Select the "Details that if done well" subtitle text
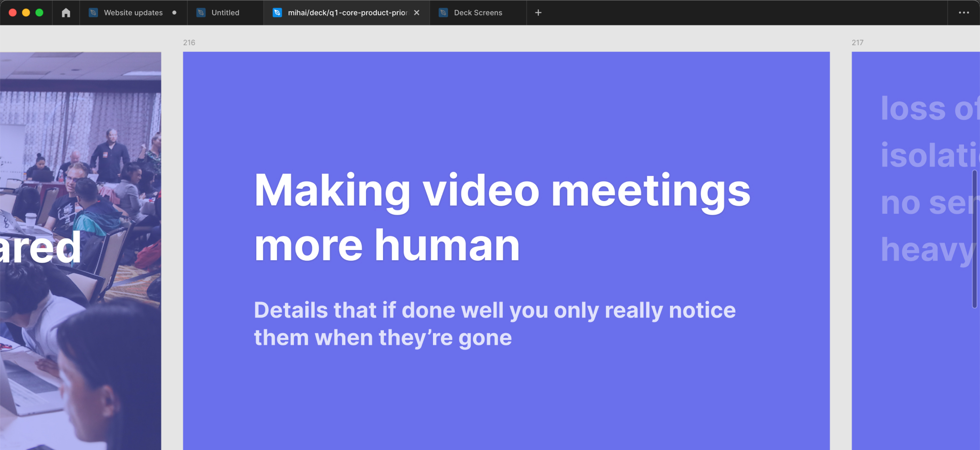 coord(494,324)
